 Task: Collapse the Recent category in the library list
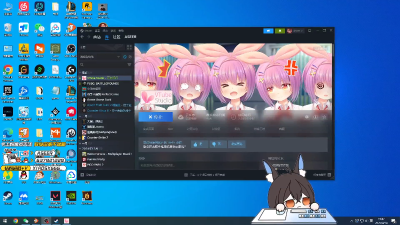click(x=80, y=72)
